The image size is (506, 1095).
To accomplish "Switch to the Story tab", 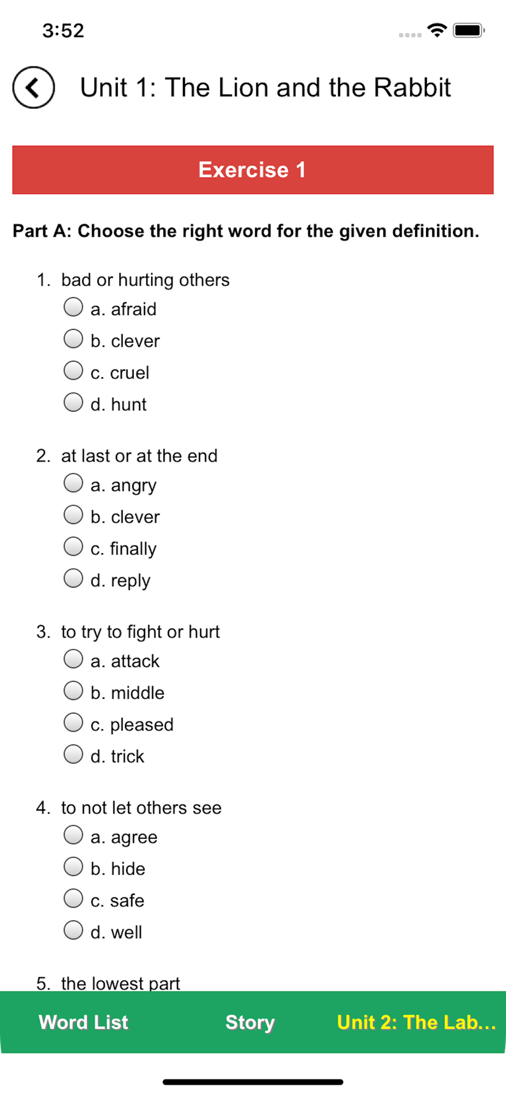I will click(x=250, y=1022).
